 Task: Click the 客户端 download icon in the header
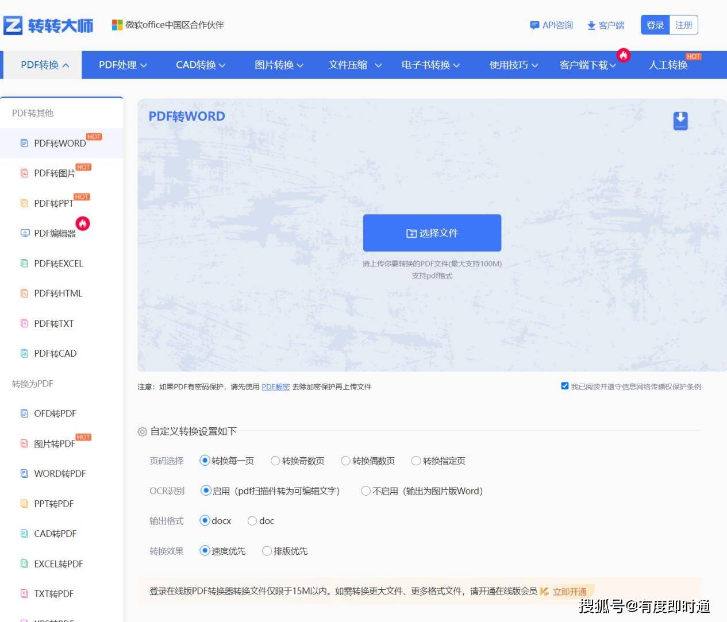pos(591,25)
